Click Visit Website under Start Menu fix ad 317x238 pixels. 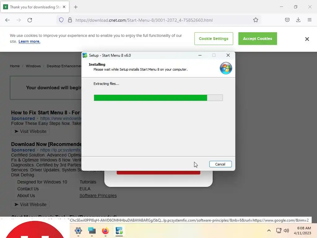(30, 131)
